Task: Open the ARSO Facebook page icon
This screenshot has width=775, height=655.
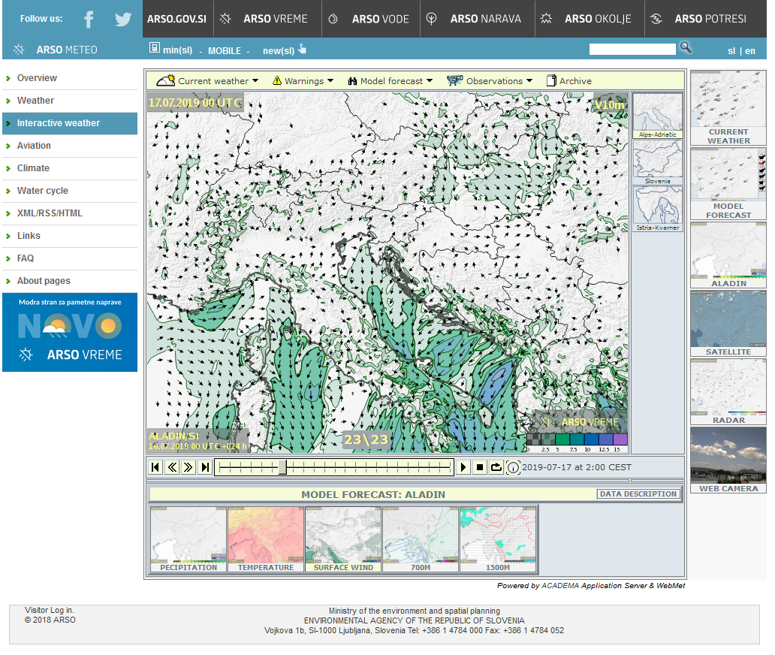Action: click(x=89, y=20)
